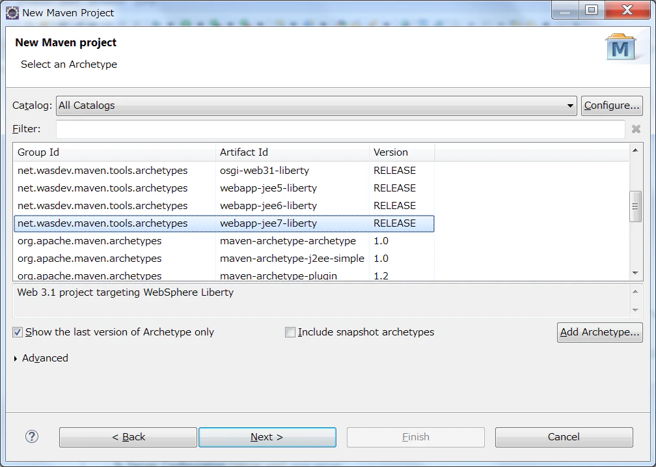This screenshot has width=656, height=467.
Task: Clear the filter with the X icon
Action: coord(636,129)
